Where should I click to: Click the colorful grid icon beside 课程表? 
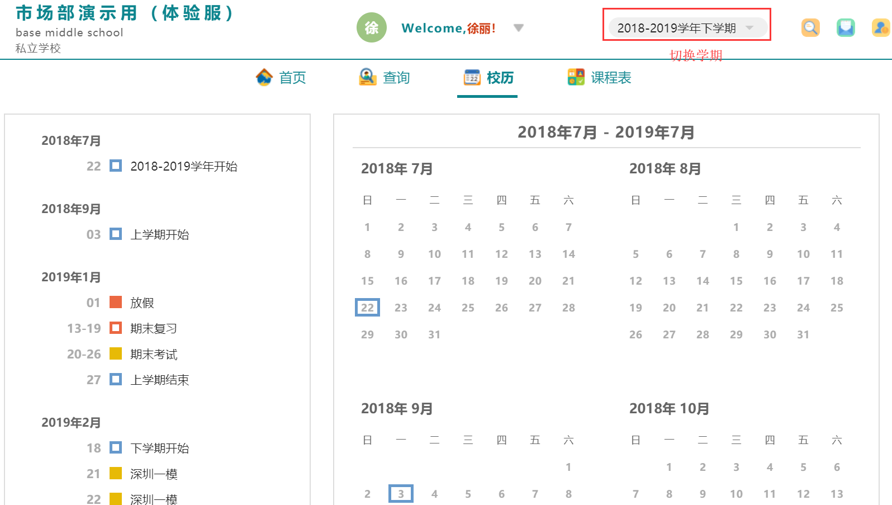(x=576, y=77)
